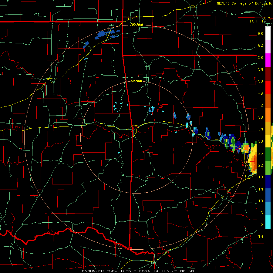The height and width of the screenshot is (273, 273).
Task: Select the magenta legend swatch
Action: pyautogui.click(x=268, y=60)
